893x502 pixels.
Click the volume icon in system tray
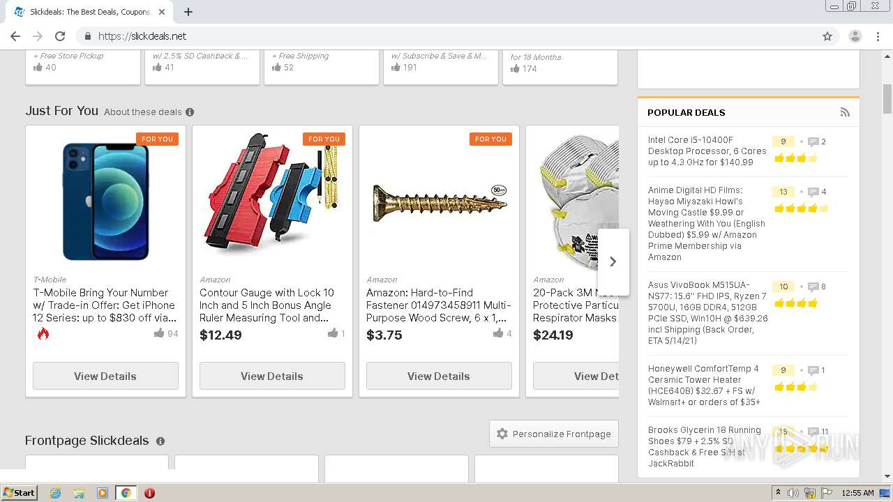[793, 493]
